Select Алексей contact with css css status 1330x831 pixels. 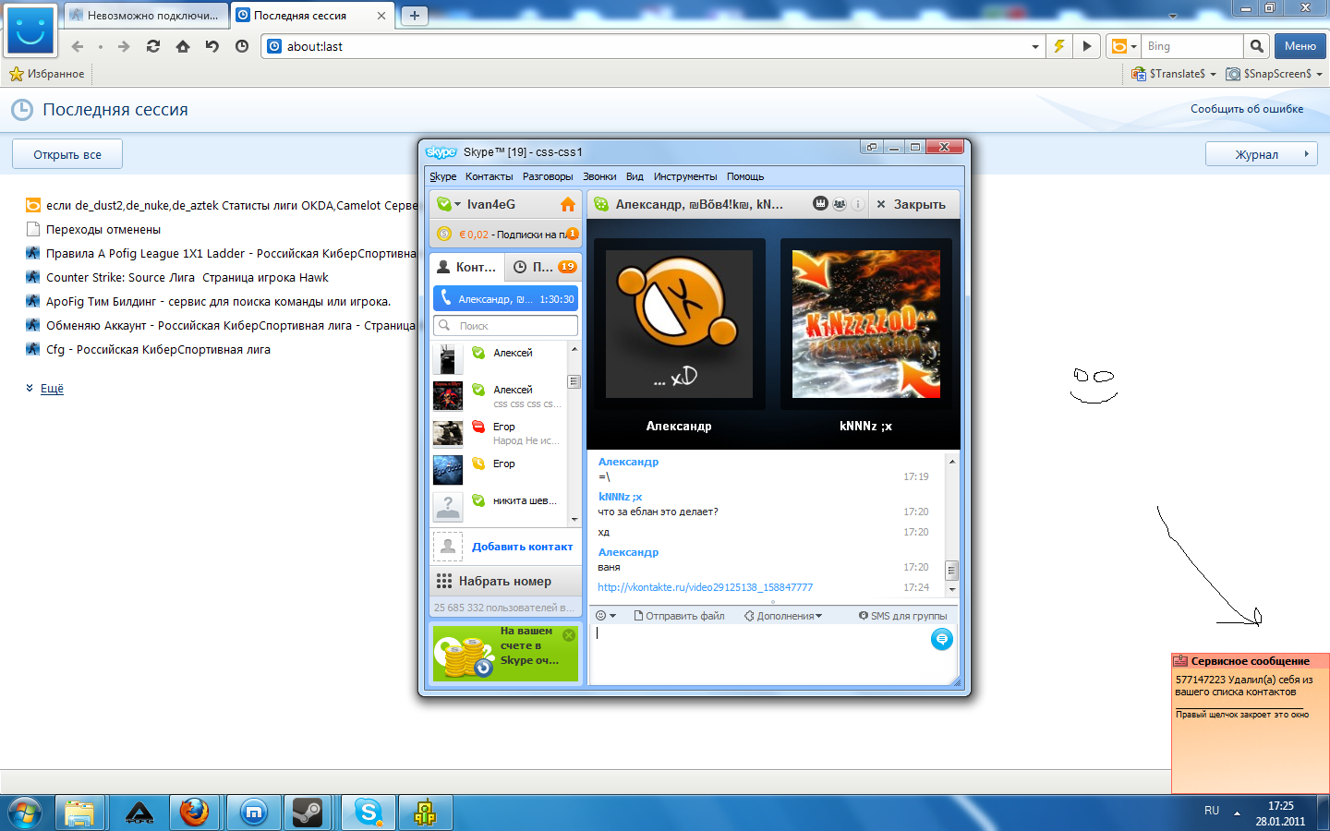[500, 395]
